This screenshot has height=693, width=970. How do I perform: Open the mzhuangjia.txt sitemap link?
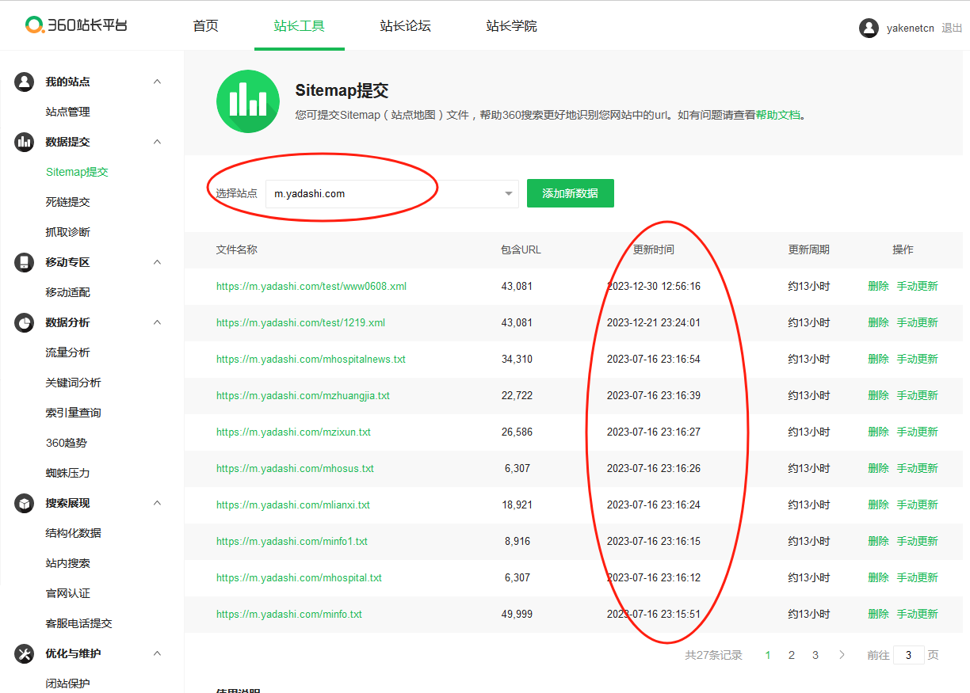coord(303,395)
